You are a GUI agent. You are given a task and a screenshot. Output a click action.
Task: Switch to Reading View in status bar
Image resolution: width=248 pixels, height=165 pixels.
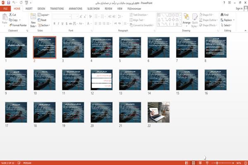200,163
